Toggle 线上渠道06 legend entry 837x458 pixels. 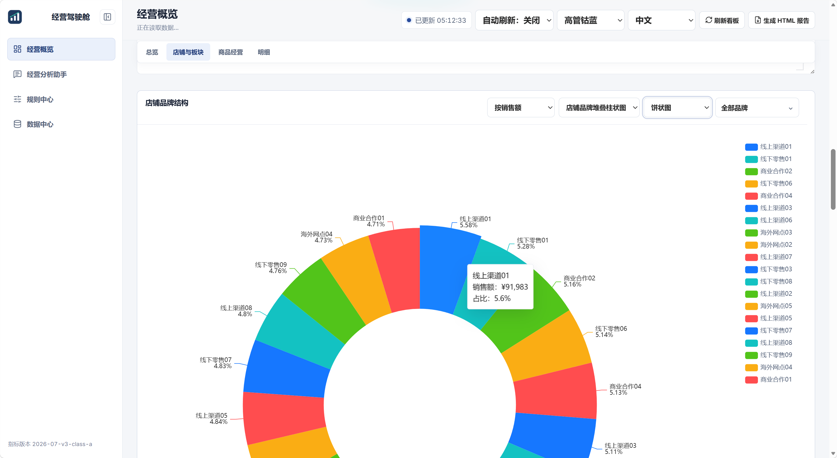tap(768, 221)
